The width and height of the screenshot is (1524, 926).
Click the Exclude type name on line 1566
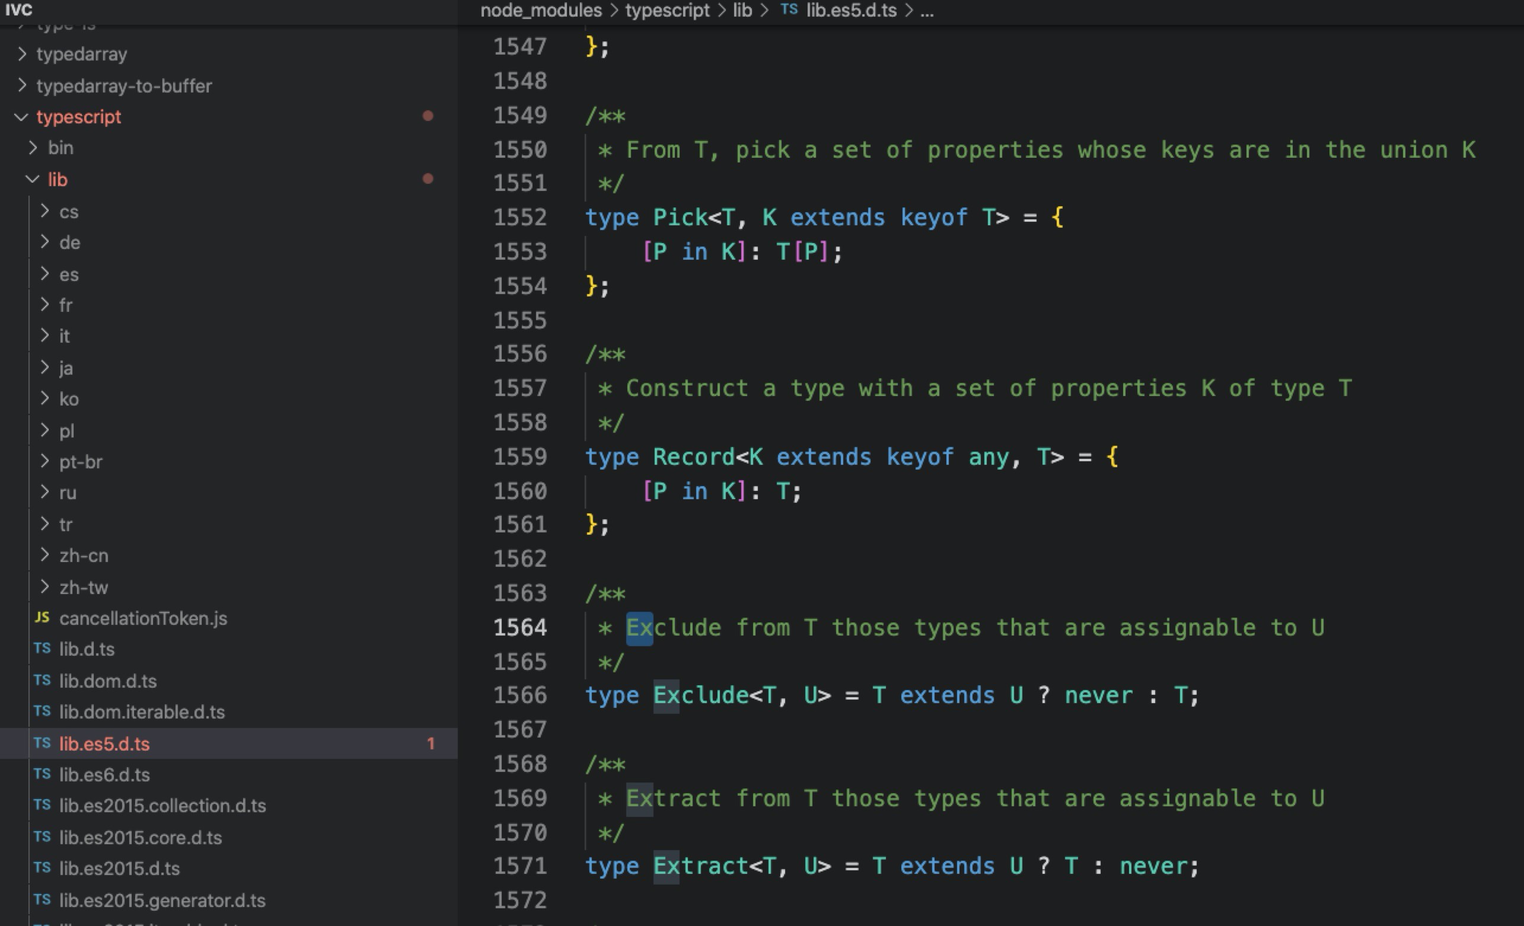[701, 695]
